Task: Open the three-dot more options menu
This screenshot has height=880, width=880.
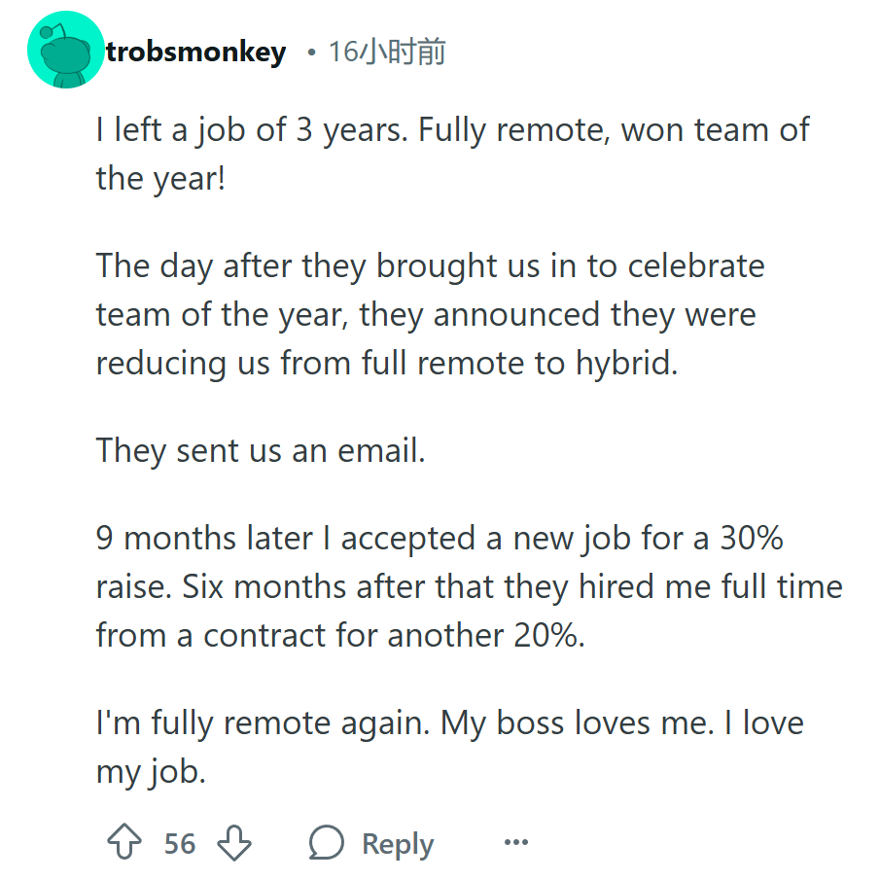Action: pos(515,842)
